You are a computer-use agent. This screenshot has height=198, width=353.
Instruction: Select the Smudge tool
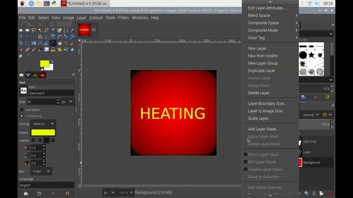(21, 56)
